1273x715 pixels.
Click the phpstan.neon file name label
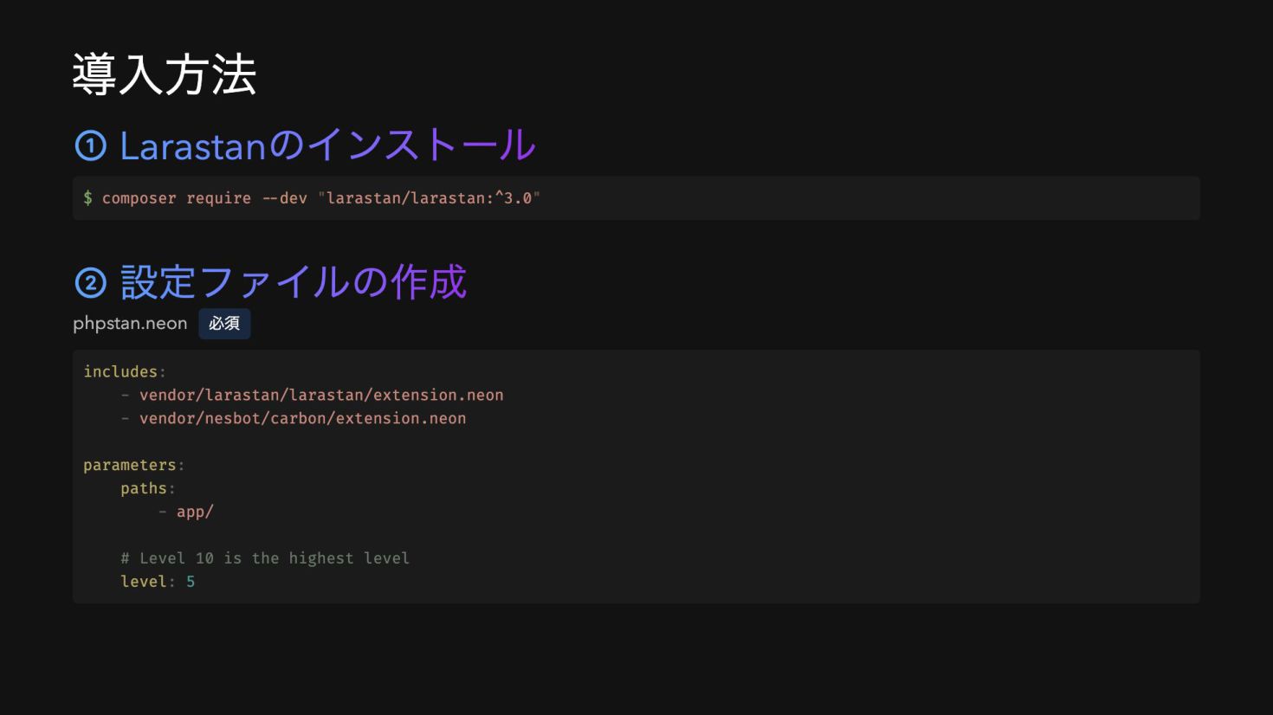[x=130, y=324]
